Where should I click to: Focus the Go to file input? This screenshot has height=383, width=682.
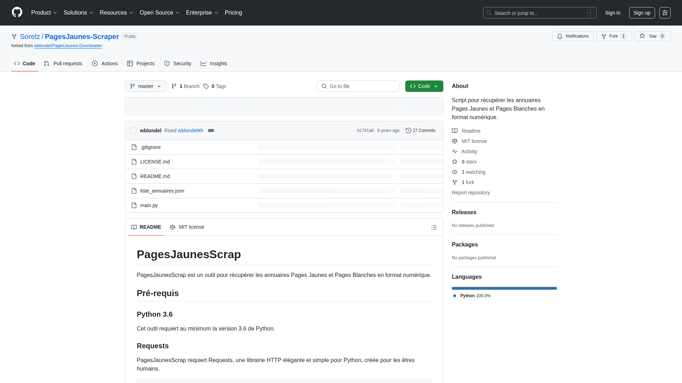click(358, 86)
